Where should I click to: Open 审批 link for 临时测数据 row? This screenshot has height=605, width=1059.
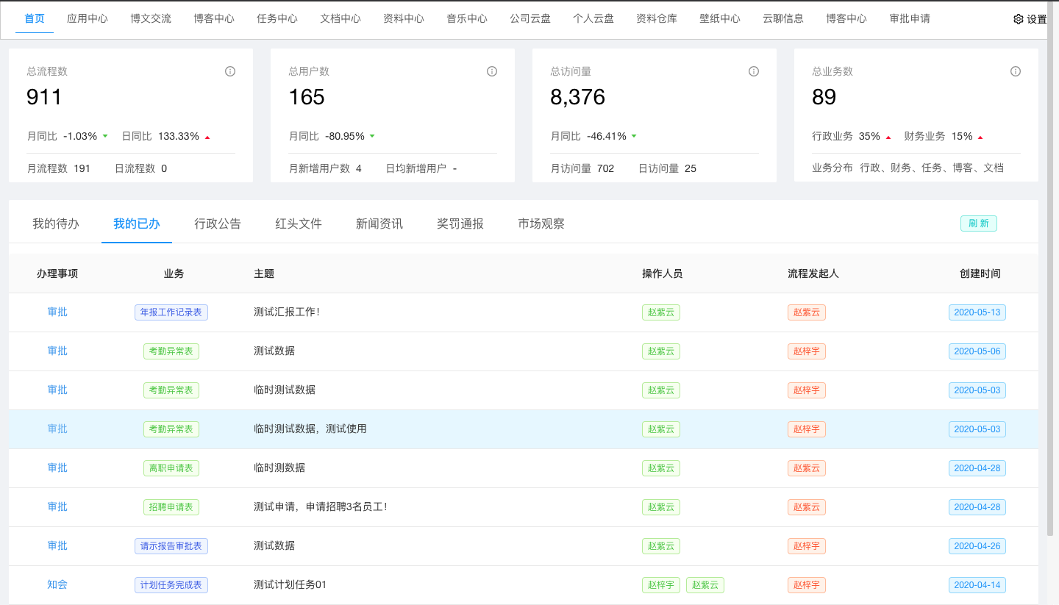(x=57, y=468)
